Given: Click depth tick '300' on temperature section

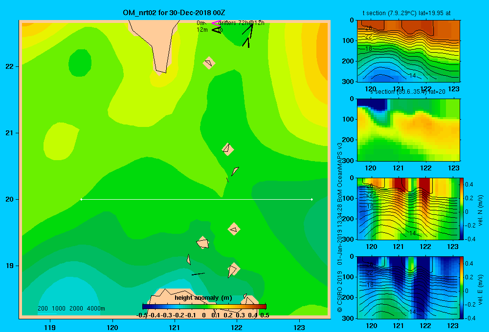Looking at the screenshot, I should (x=348, y=82).
